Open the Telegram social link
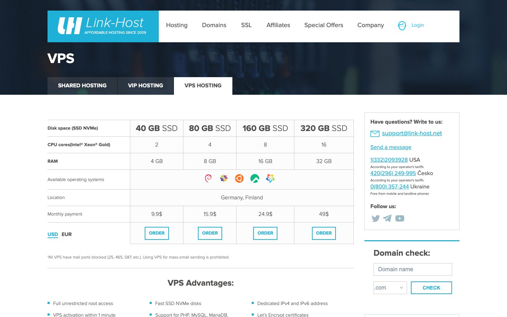Viewport: 507px width, 317px height. point(387,218)
